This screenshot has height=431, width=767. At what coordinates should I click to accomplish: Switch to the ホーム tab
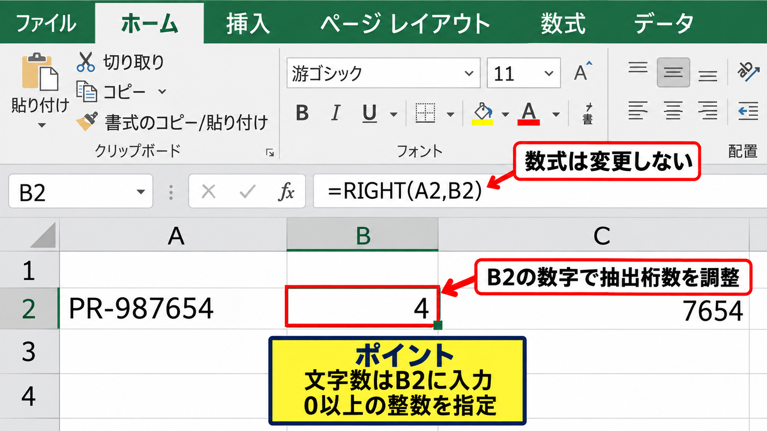[x=149, y=23]
